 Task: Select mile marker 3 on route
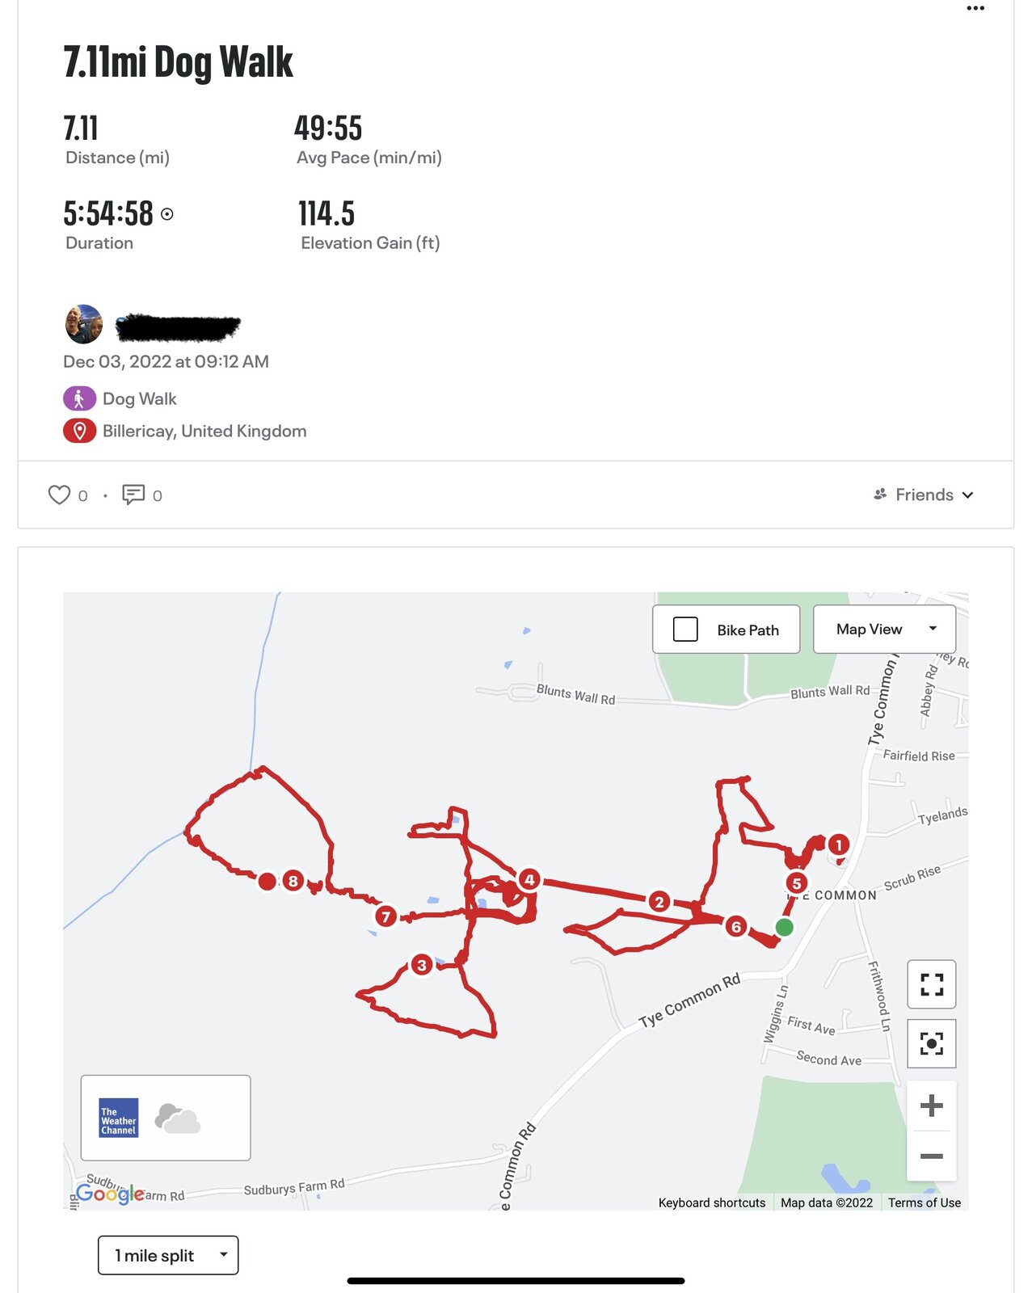pyautogui.click(x=421, y=965)
